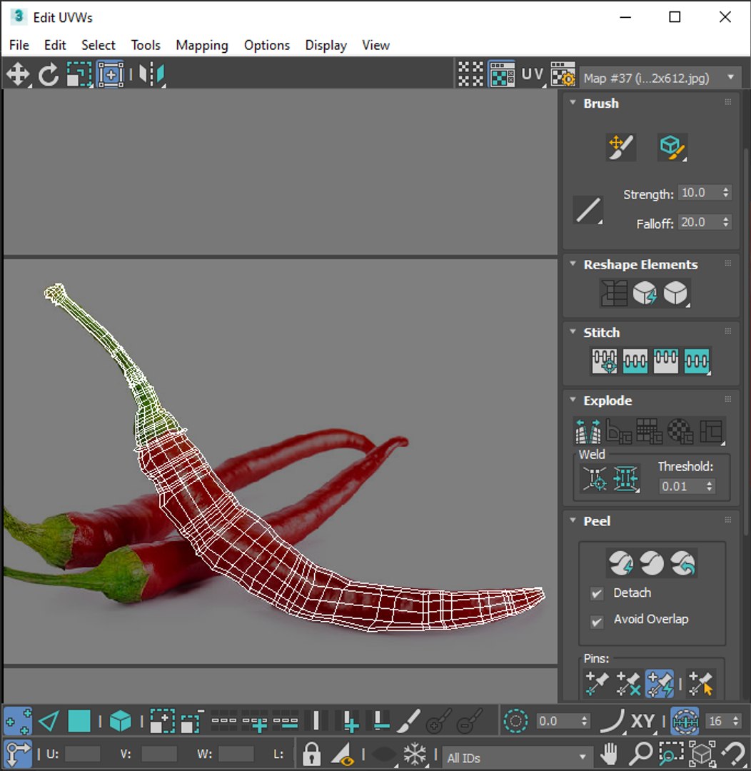Click the soft selection falloff value field
Screen dimensions: 751x771
click(x=558, y=721)
